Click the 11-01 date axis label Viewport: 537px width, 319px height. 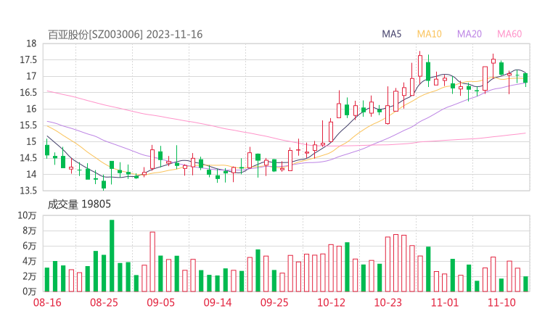pos(445,302)
